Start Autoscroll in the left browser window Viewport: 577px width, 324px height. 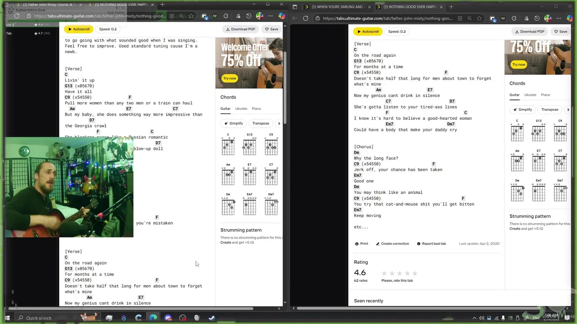pyautogui.click(x=78, y=29)
